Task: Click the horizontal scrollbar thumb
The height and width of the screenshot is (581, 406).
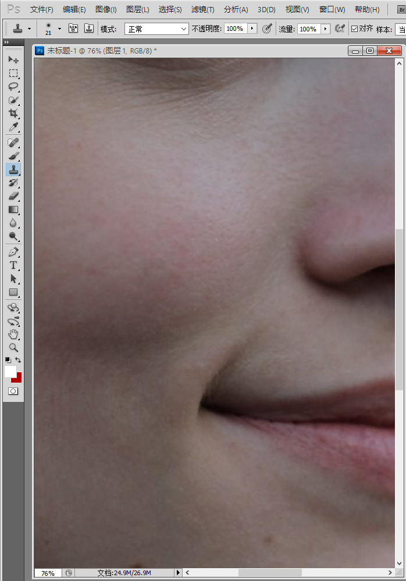Action: (x=270, y=572)
